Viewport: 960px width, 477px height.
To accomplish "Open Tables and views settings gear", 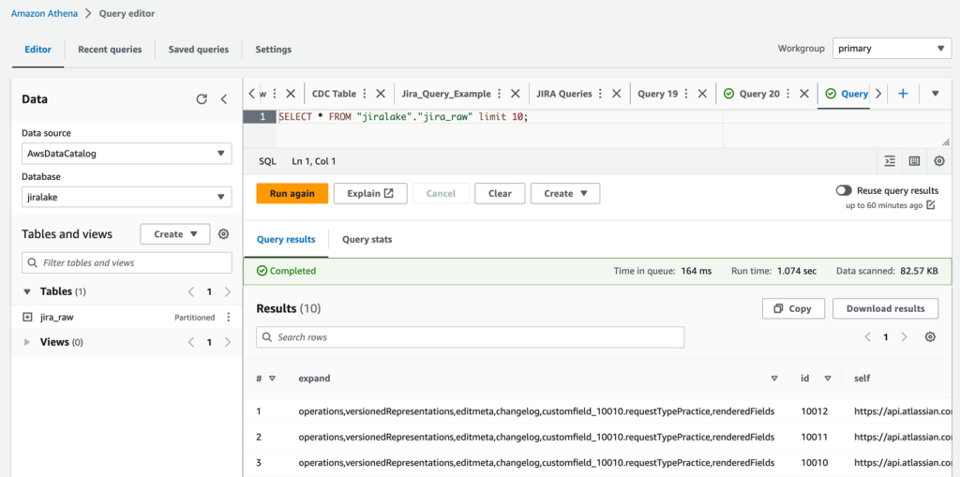I will (x=223, y=234).
